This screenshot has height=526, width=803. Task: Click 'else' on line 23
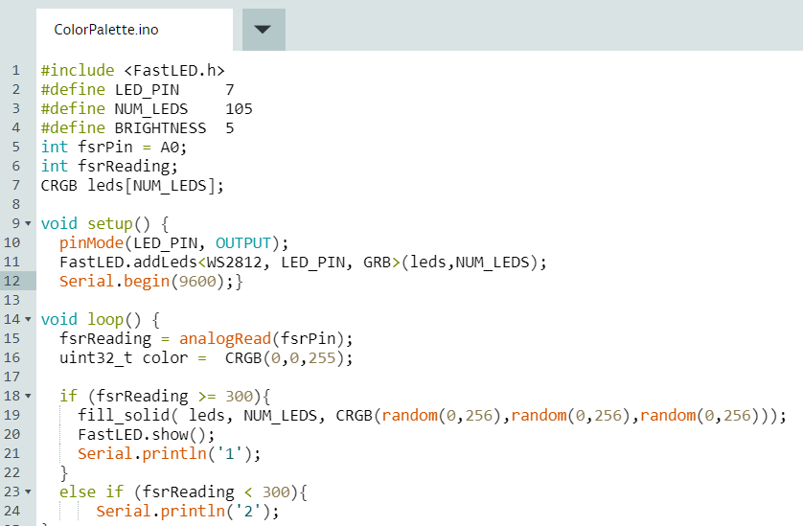(78, 492)
